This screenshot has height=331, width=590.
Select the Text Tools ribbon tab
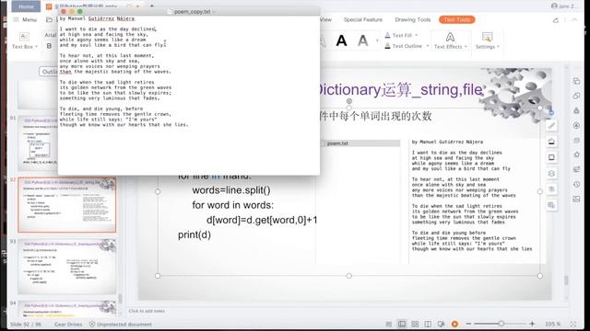point(457,19)
